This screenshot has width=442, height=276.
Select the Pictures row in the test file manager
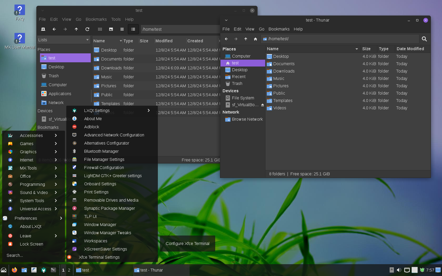tap(156, 86)
